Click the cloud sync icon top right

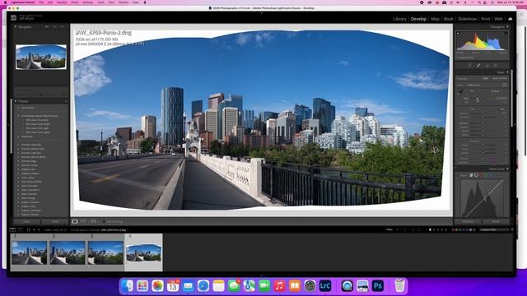coord(511,19)
